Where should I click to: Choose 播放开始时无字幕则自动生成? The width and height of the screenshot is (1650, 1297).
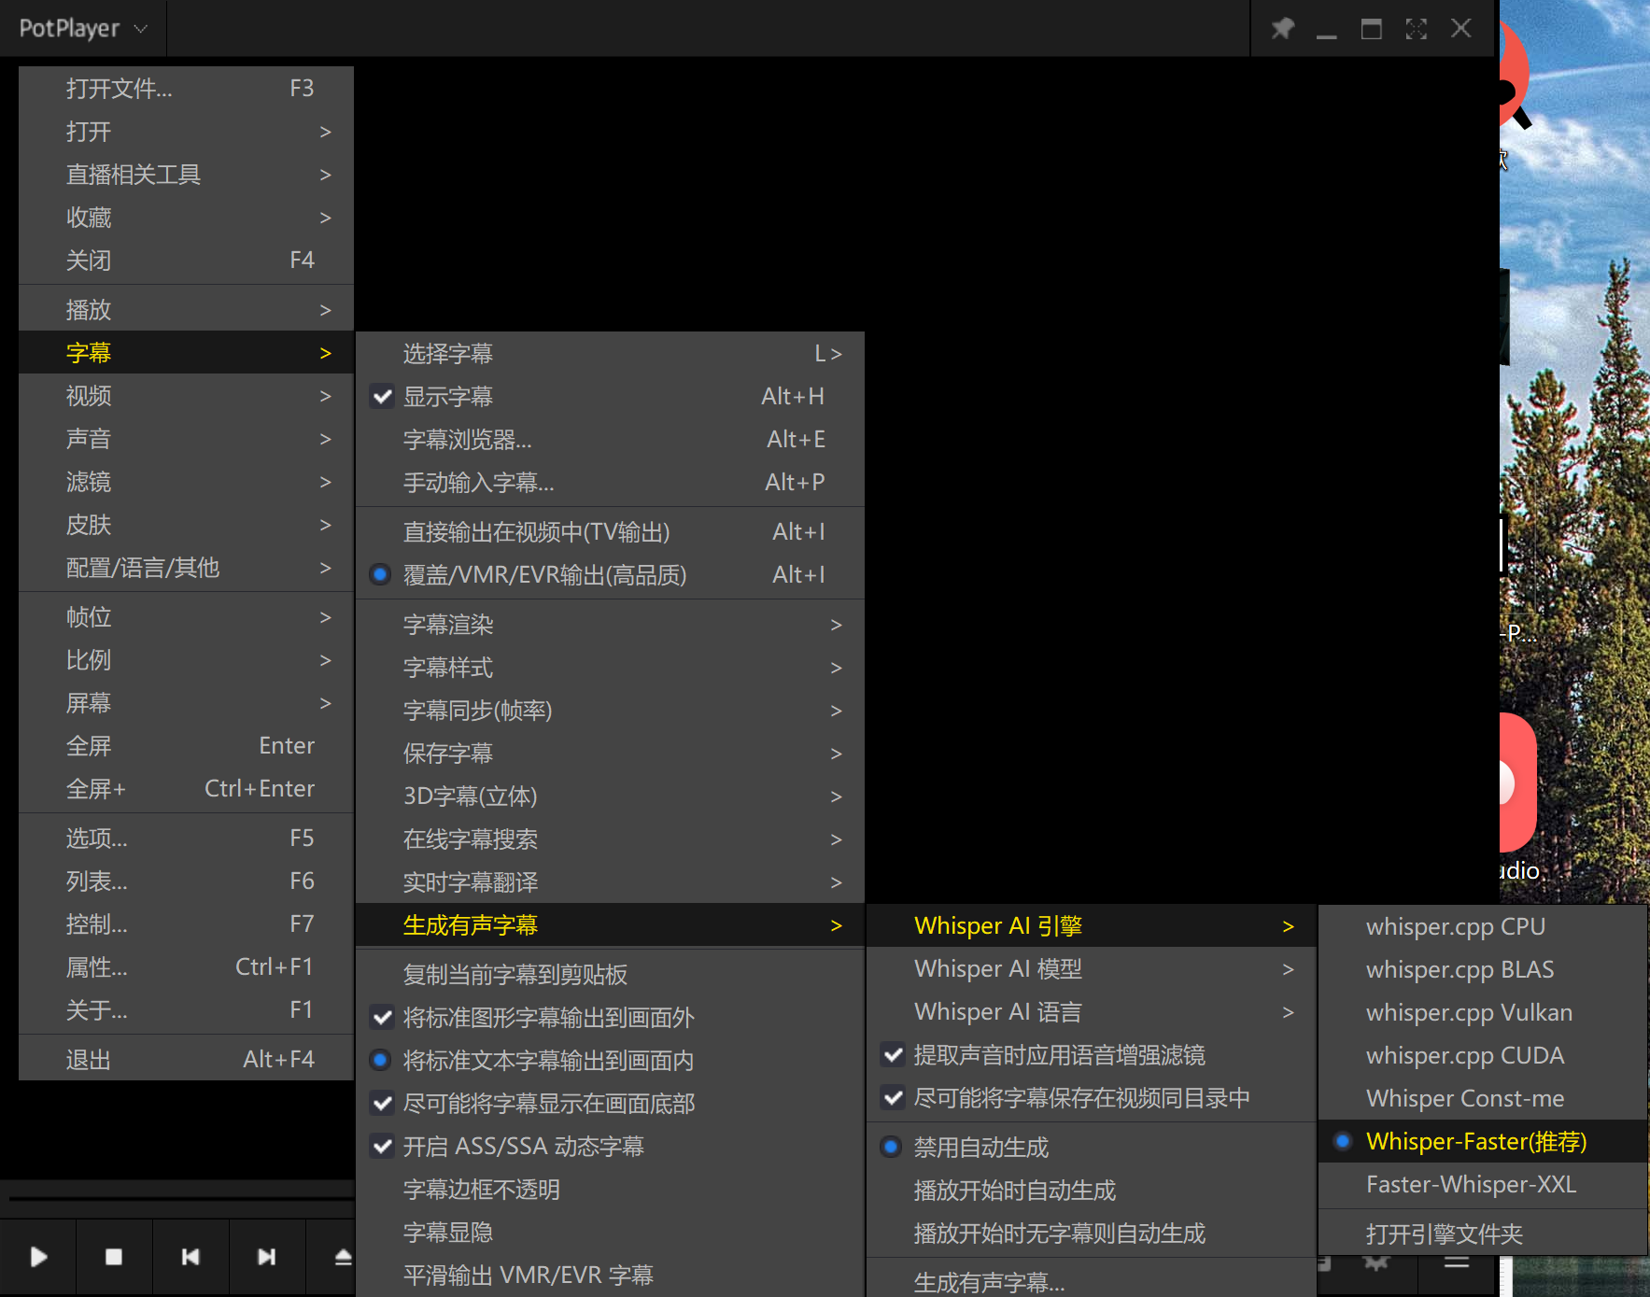[1092, 1234]
